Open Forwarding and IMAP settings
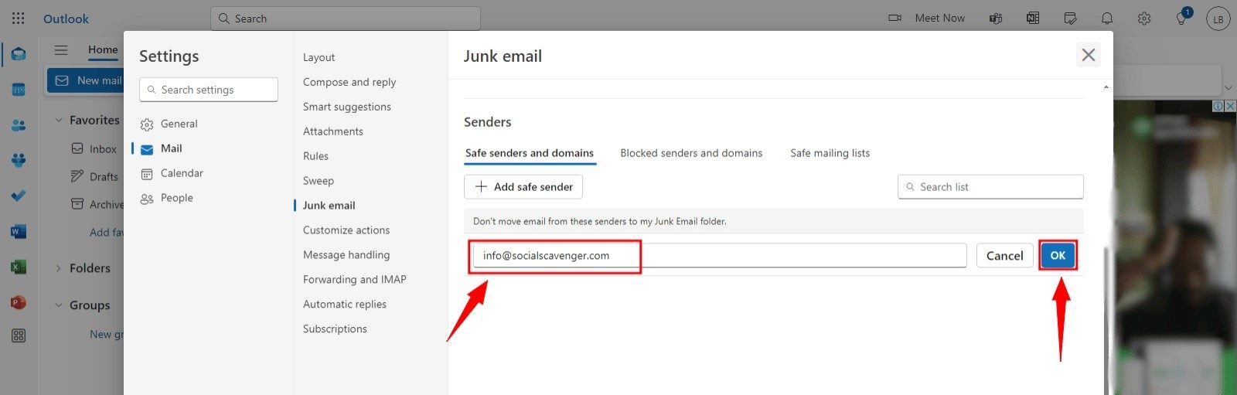 pos(355,280)
